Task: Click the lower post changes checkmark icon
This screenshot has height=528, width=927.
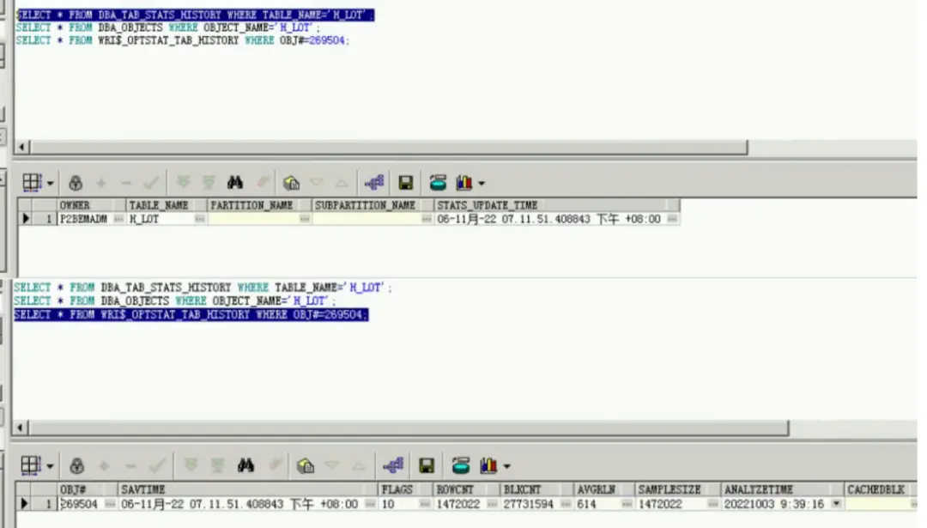Action: [x=157, y=466]
